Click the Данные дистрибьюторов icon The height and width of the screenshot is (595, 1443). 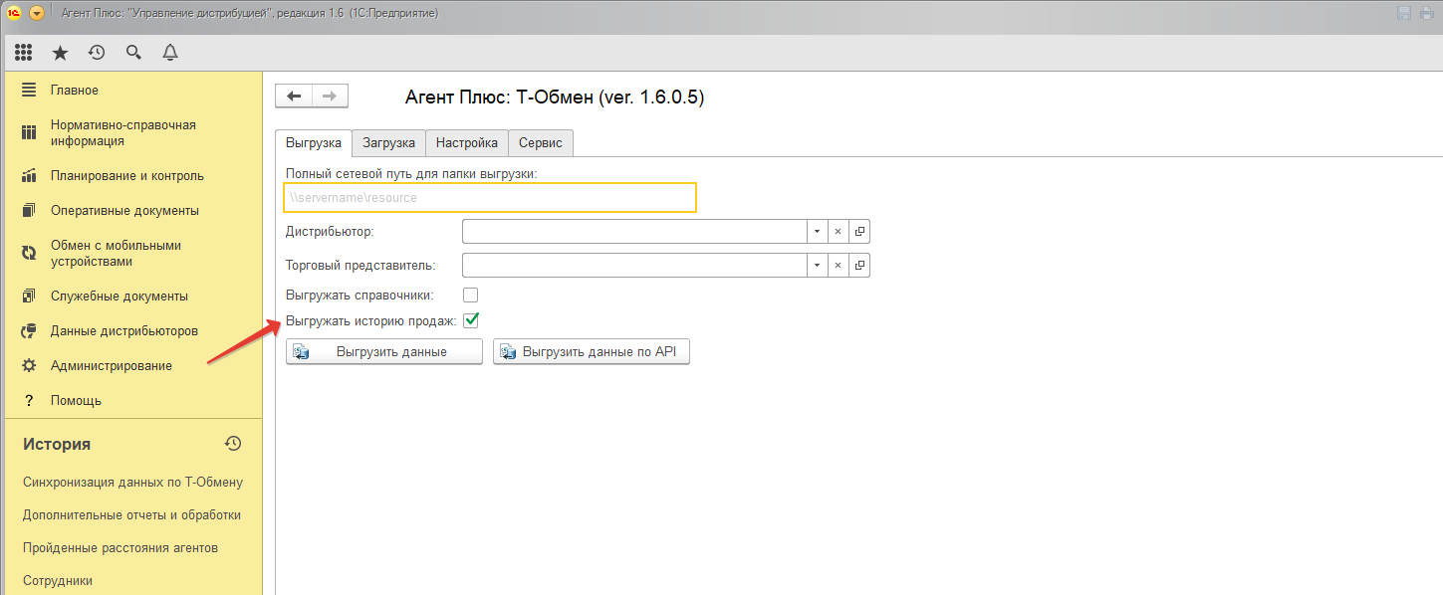(x=29, y=331)
